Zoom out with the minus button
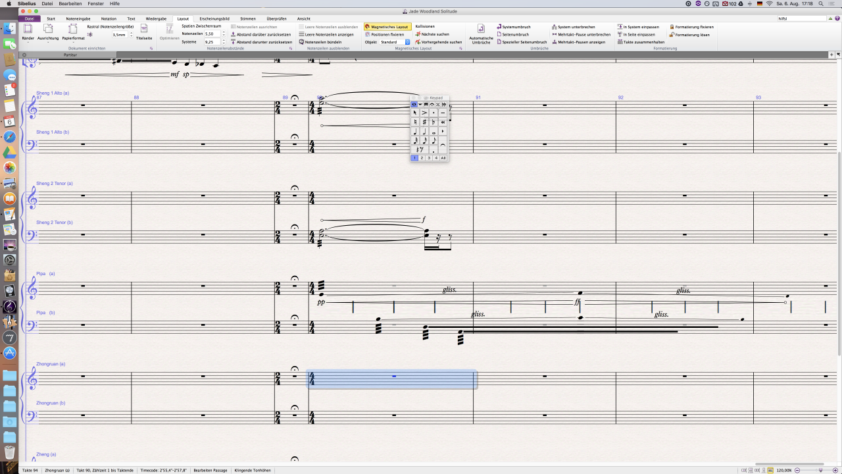The height and width of the screenshot is (474, 842). tap(798, 470)
